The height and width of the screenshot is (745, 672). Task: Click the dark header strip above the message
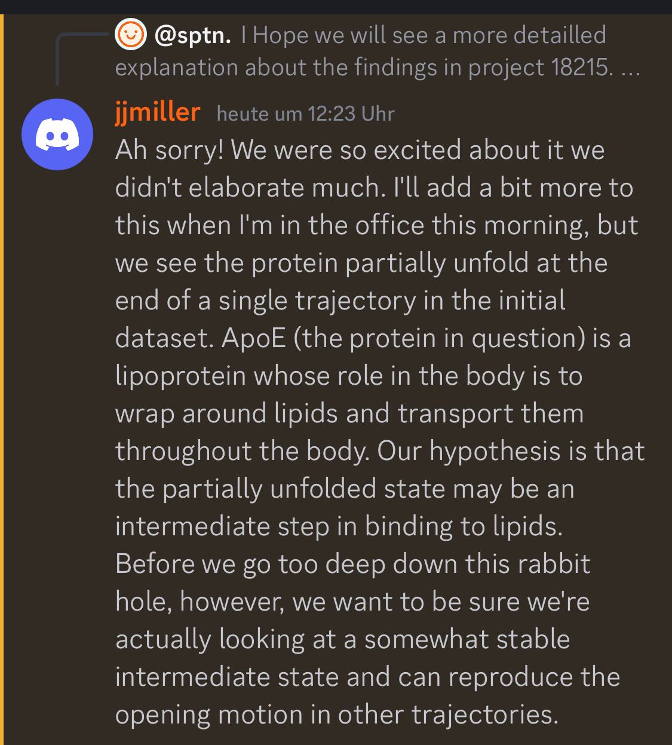[336, 7]
